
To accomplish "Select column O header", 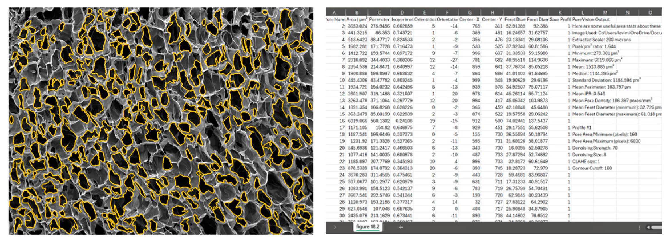I will (x=650, y=13).
